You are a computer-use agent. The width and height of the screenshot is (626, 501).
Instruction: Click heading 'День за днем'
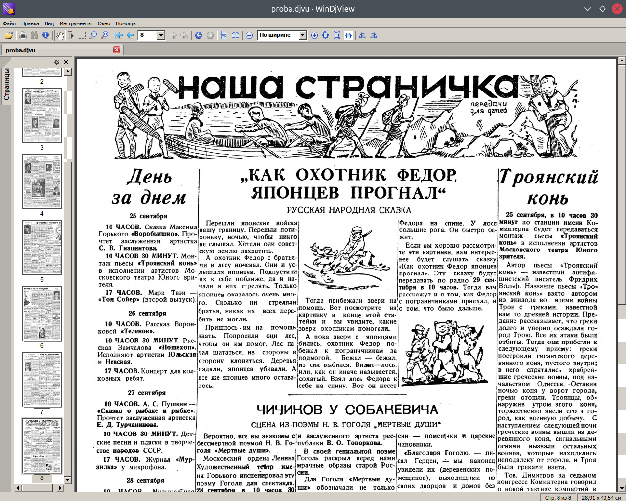pyautogui.click(x=149, y=187)
